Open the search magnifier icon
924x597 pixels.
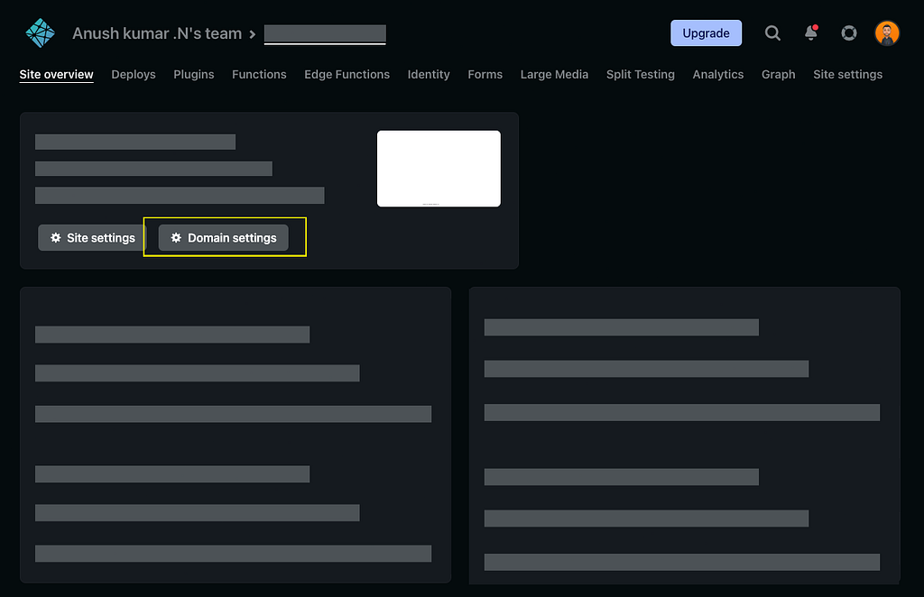[x=772, y=33]
